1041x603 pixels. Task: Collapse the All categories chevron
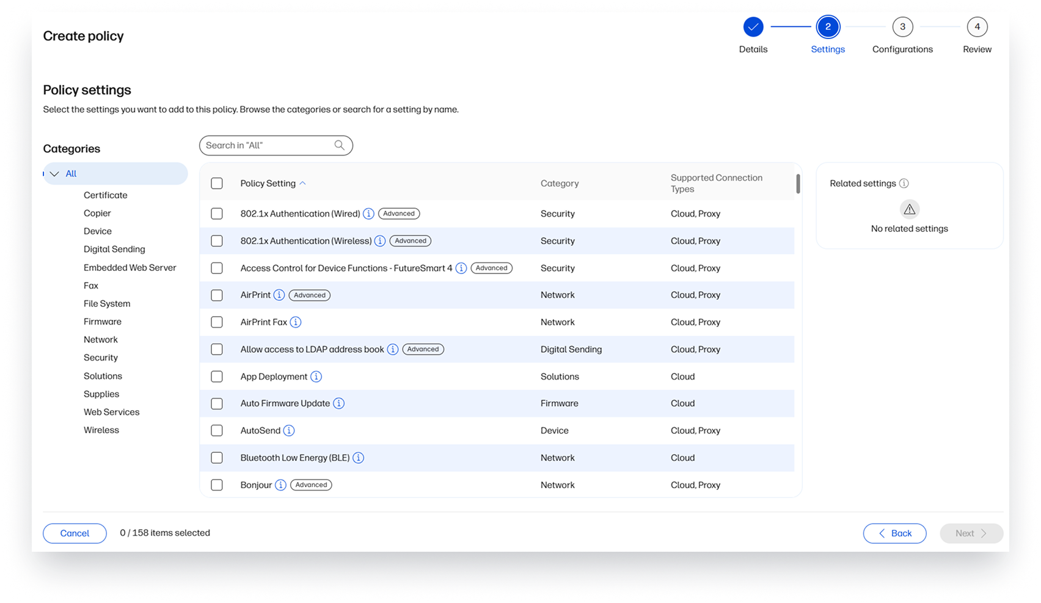pyautogui.click(x=54, y=174)
